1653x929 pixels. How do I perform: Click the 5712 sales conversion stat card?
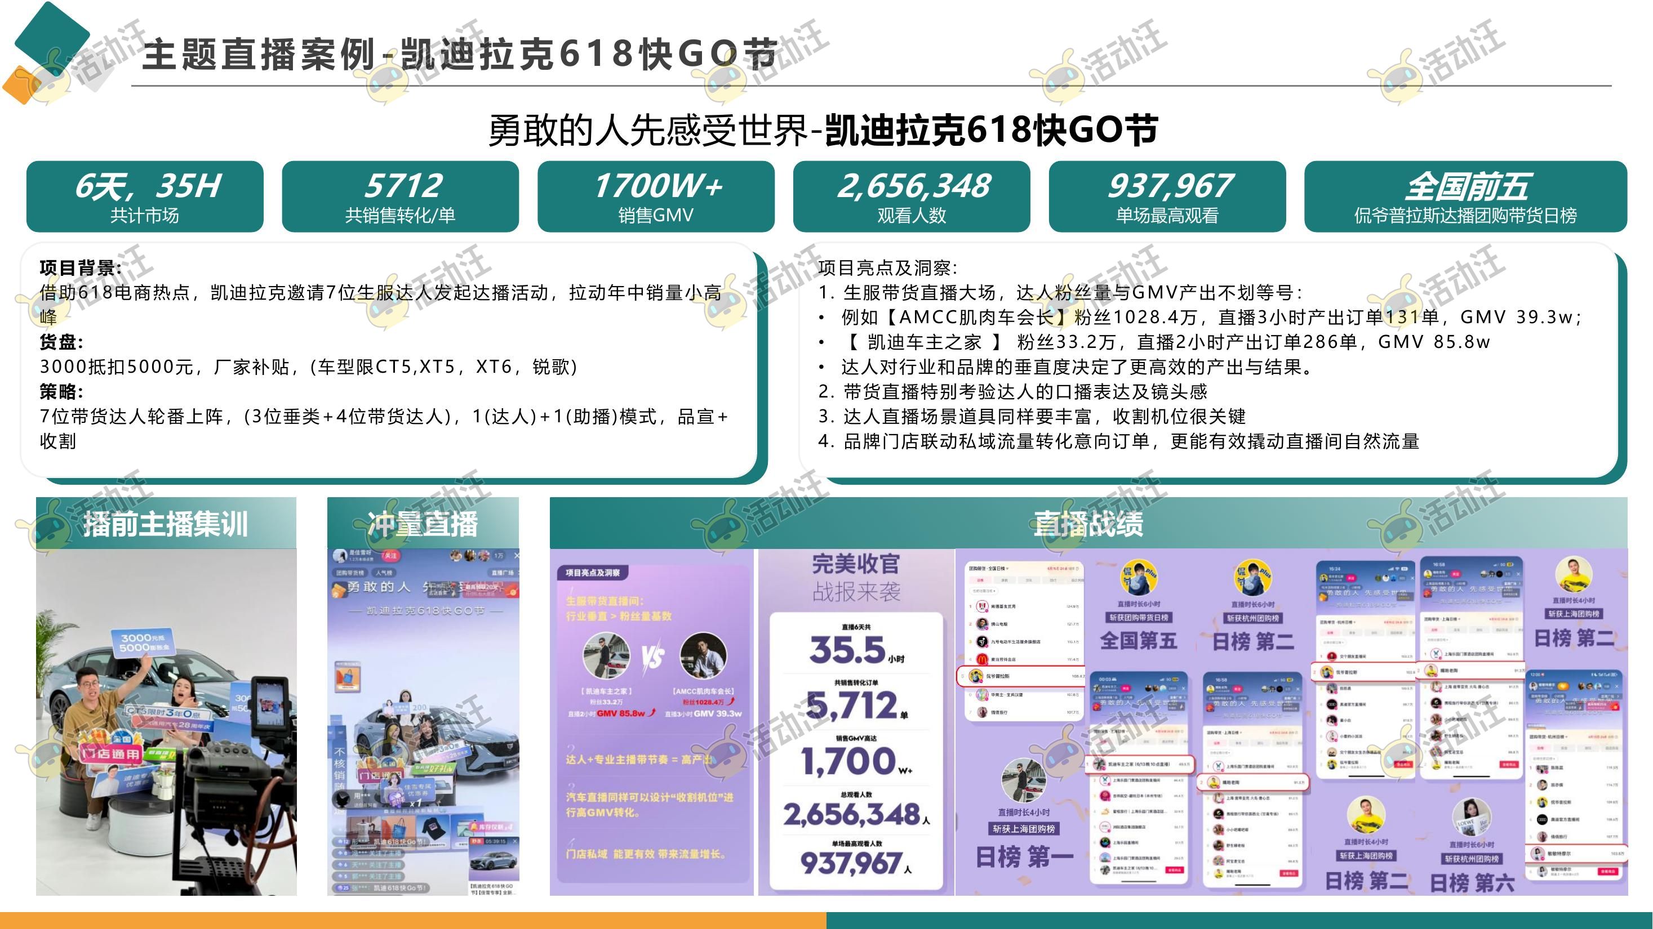point(401,196)
